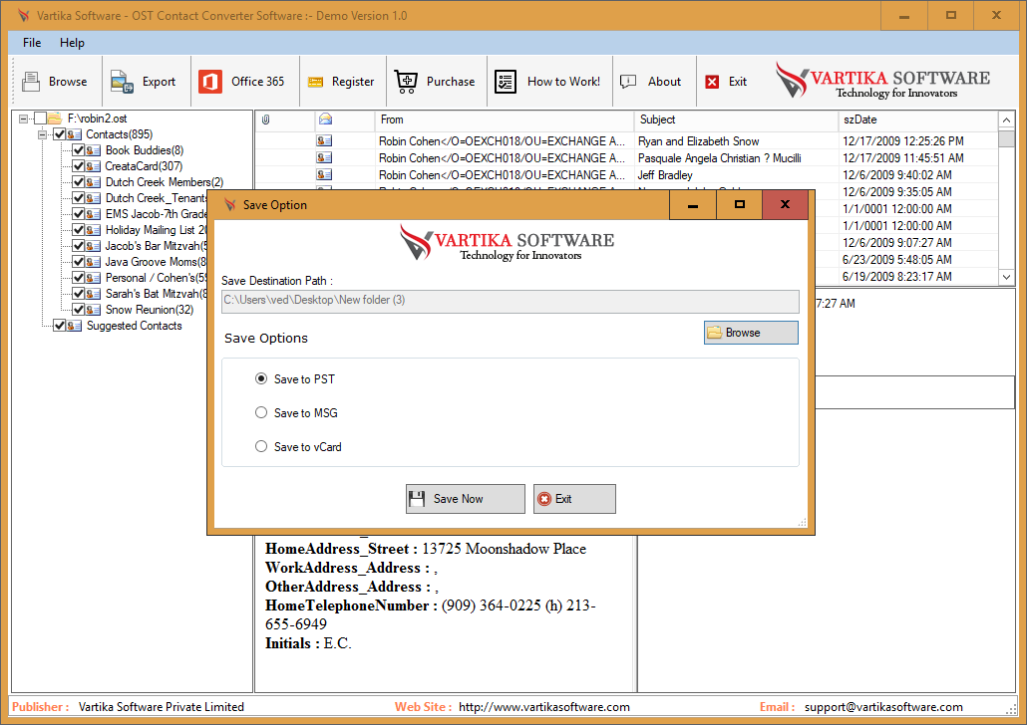Viewport: 1027px width, 725px height.
Task: Click the message list scroll up arrow
Action: coord(1007,120)
